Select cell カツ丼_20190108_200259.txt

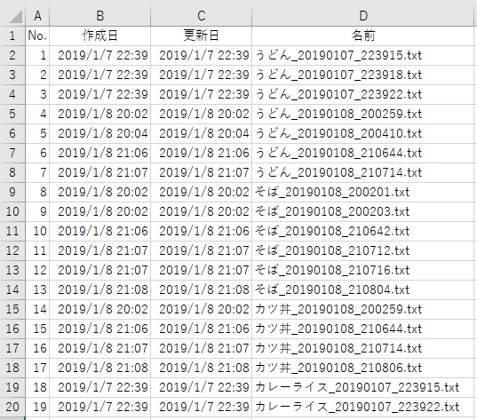(363, 309)
